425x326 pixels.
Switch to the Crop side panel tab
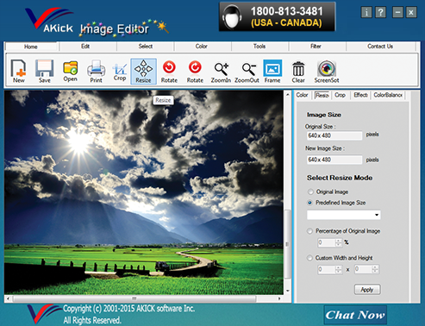340,95
